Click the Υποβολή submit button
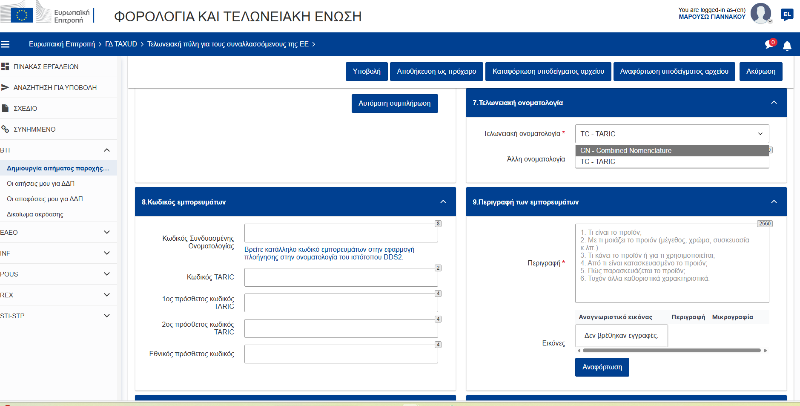The height and width of the screenshot is (406, 800). (x=366, y=72)
